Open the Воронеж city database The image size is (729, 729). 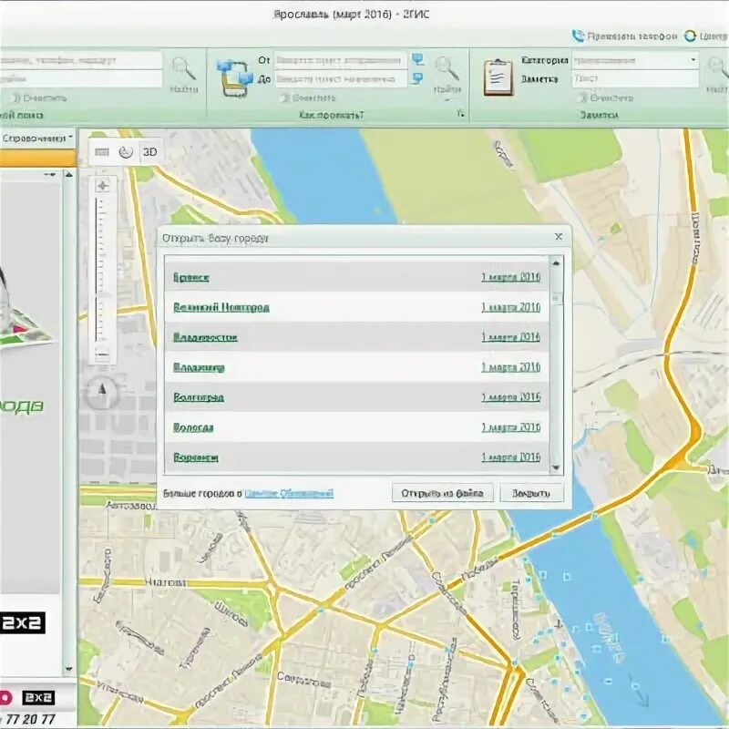point(196,457)
